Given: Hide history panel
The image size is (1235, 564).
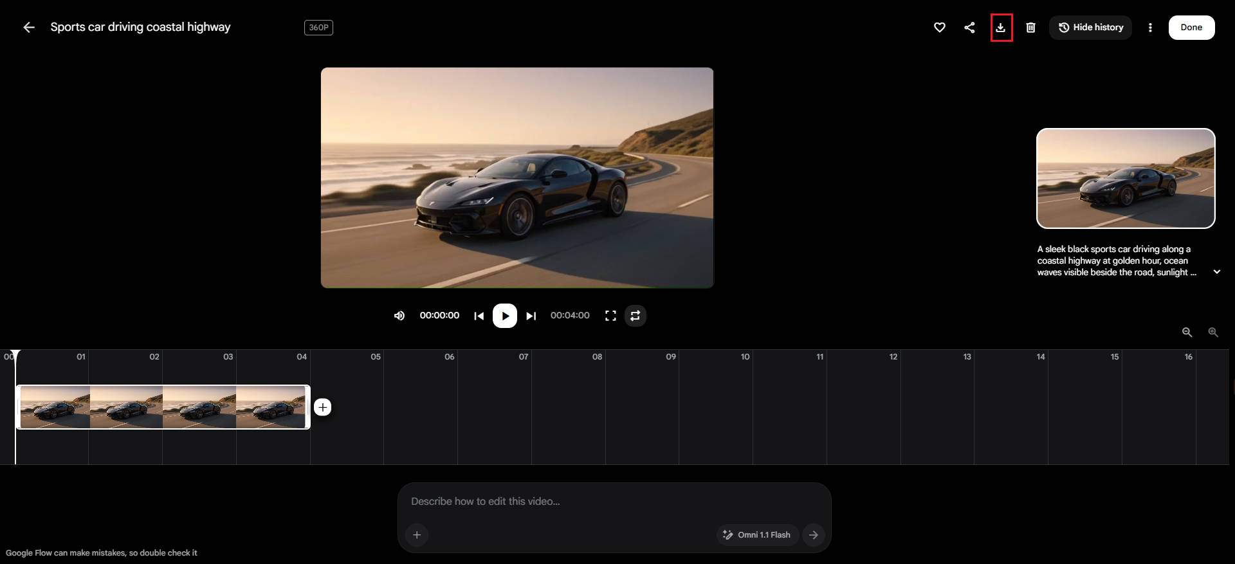Looking at the screenshot, I should tap(1091, 28).
